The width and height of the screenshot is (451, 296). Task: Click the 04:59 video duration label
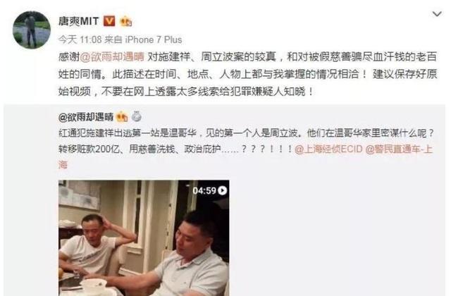(204, 190)
